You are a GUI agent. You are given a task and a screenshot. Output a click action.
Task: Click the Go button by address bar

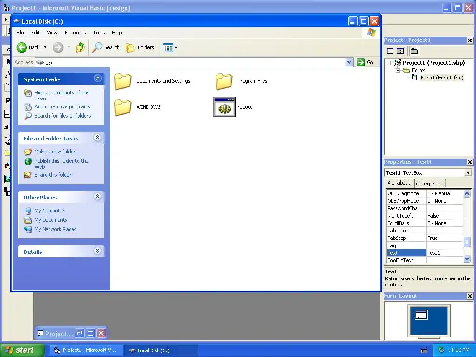[365, 62]
